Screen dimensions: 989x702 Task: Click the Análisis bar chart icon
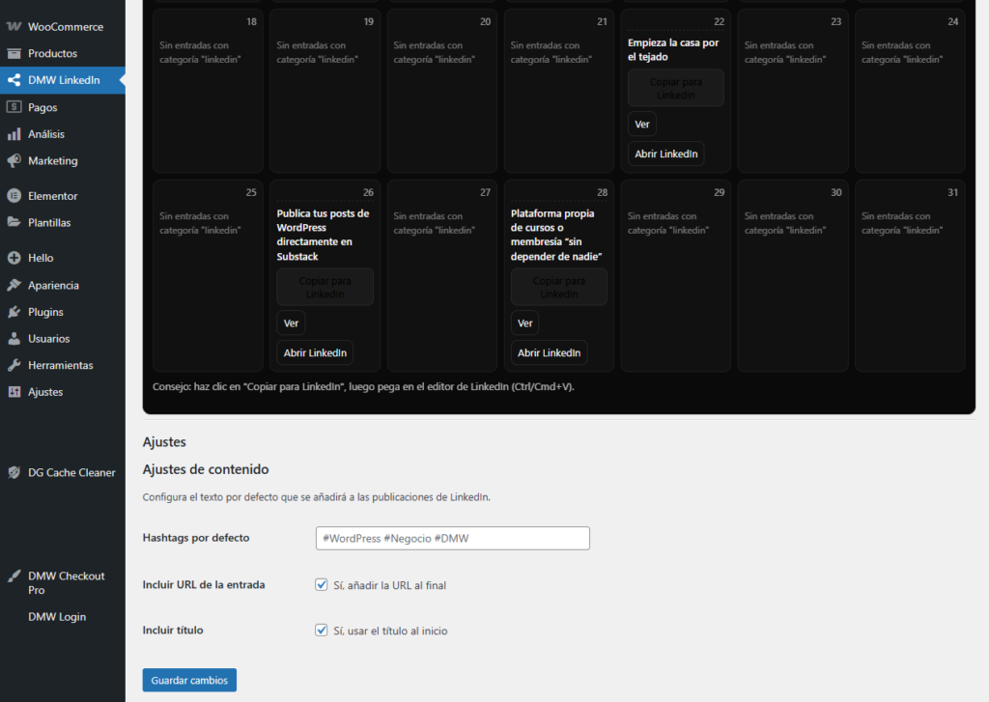[x=14, y=134]
